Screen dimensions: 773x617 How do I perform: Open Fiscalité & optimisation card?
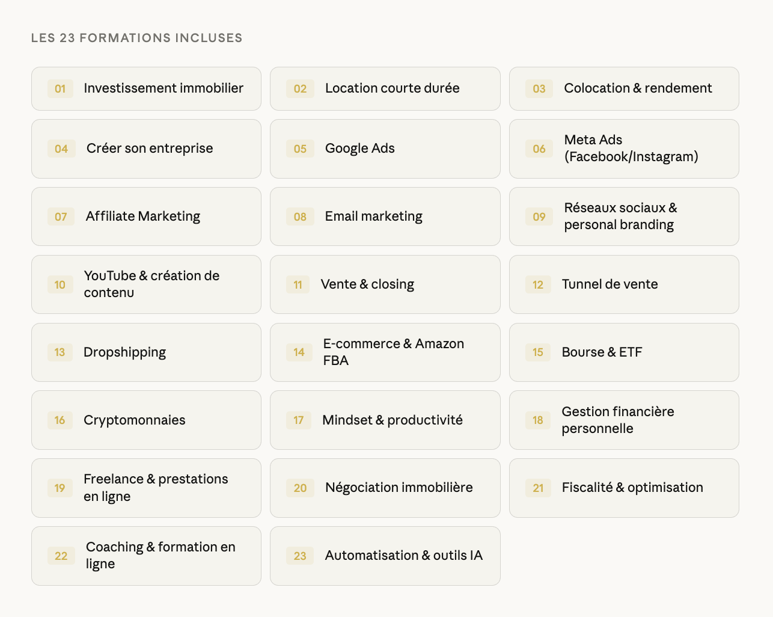[623, 488]
